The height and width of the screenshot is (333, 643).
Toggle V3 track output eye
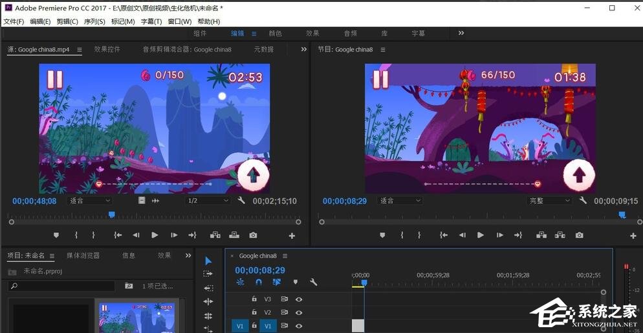(x=299, y=299)
